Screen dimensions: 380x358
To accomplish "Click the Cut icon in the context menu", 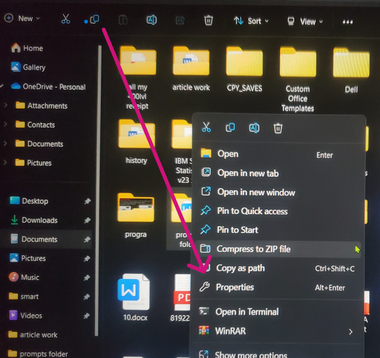I will tap(207, 128).
